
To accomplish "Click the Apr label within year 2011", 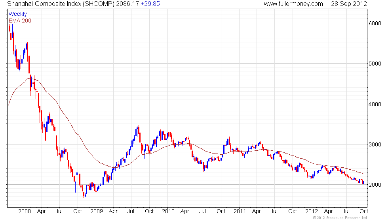I will [257, 212].
